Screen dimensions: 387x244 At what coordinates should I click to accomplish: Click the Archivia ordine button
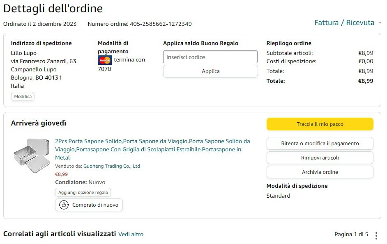320,172
